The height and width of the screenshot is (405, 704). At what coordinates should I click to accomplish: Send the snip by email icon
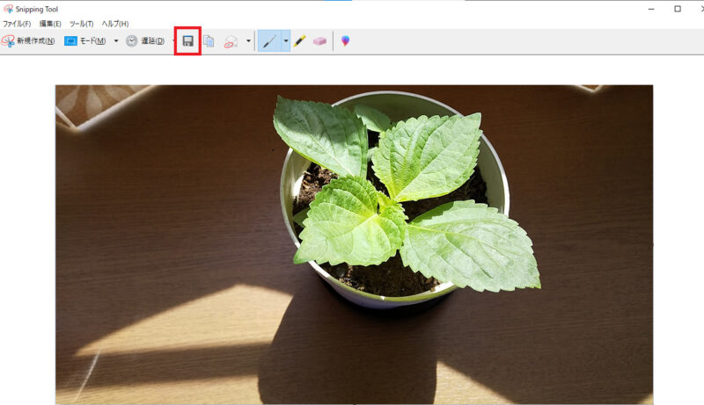click(x=231, y=41)
